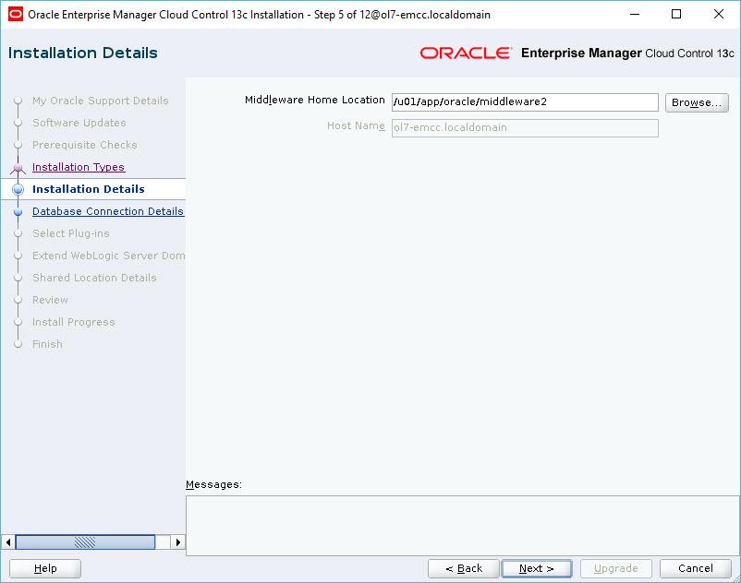Select the current Installation Details step

[x=89, y=189]
